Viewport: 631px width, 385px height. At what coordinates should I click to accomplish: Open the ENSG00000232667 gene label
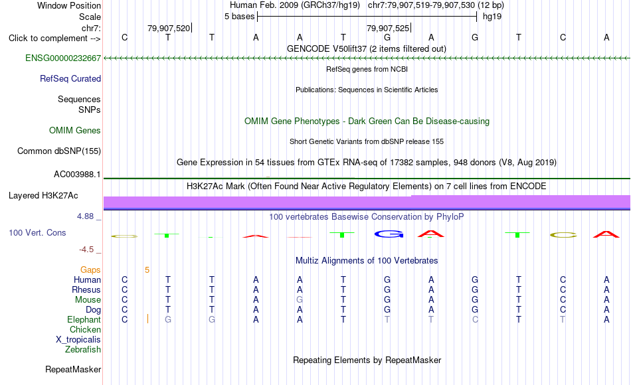coord(63,58)
